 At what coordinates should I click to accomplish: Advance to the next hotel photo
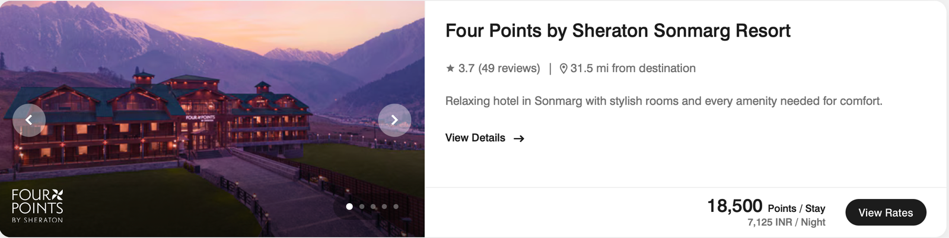[394, 120]
